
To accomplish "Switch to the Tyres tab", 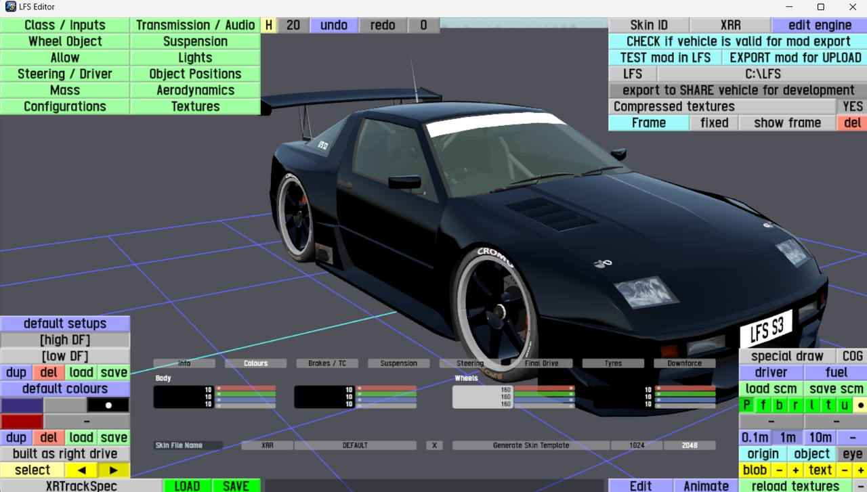I will 613,363.
